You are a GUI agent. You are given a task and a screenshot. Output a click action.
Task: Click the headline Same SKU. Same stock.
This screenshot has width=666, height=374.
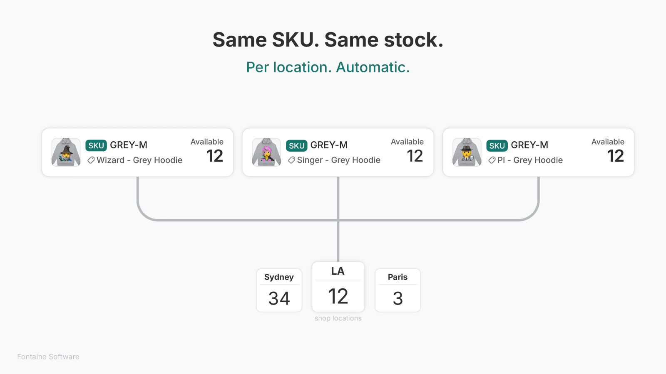[328, 40]
